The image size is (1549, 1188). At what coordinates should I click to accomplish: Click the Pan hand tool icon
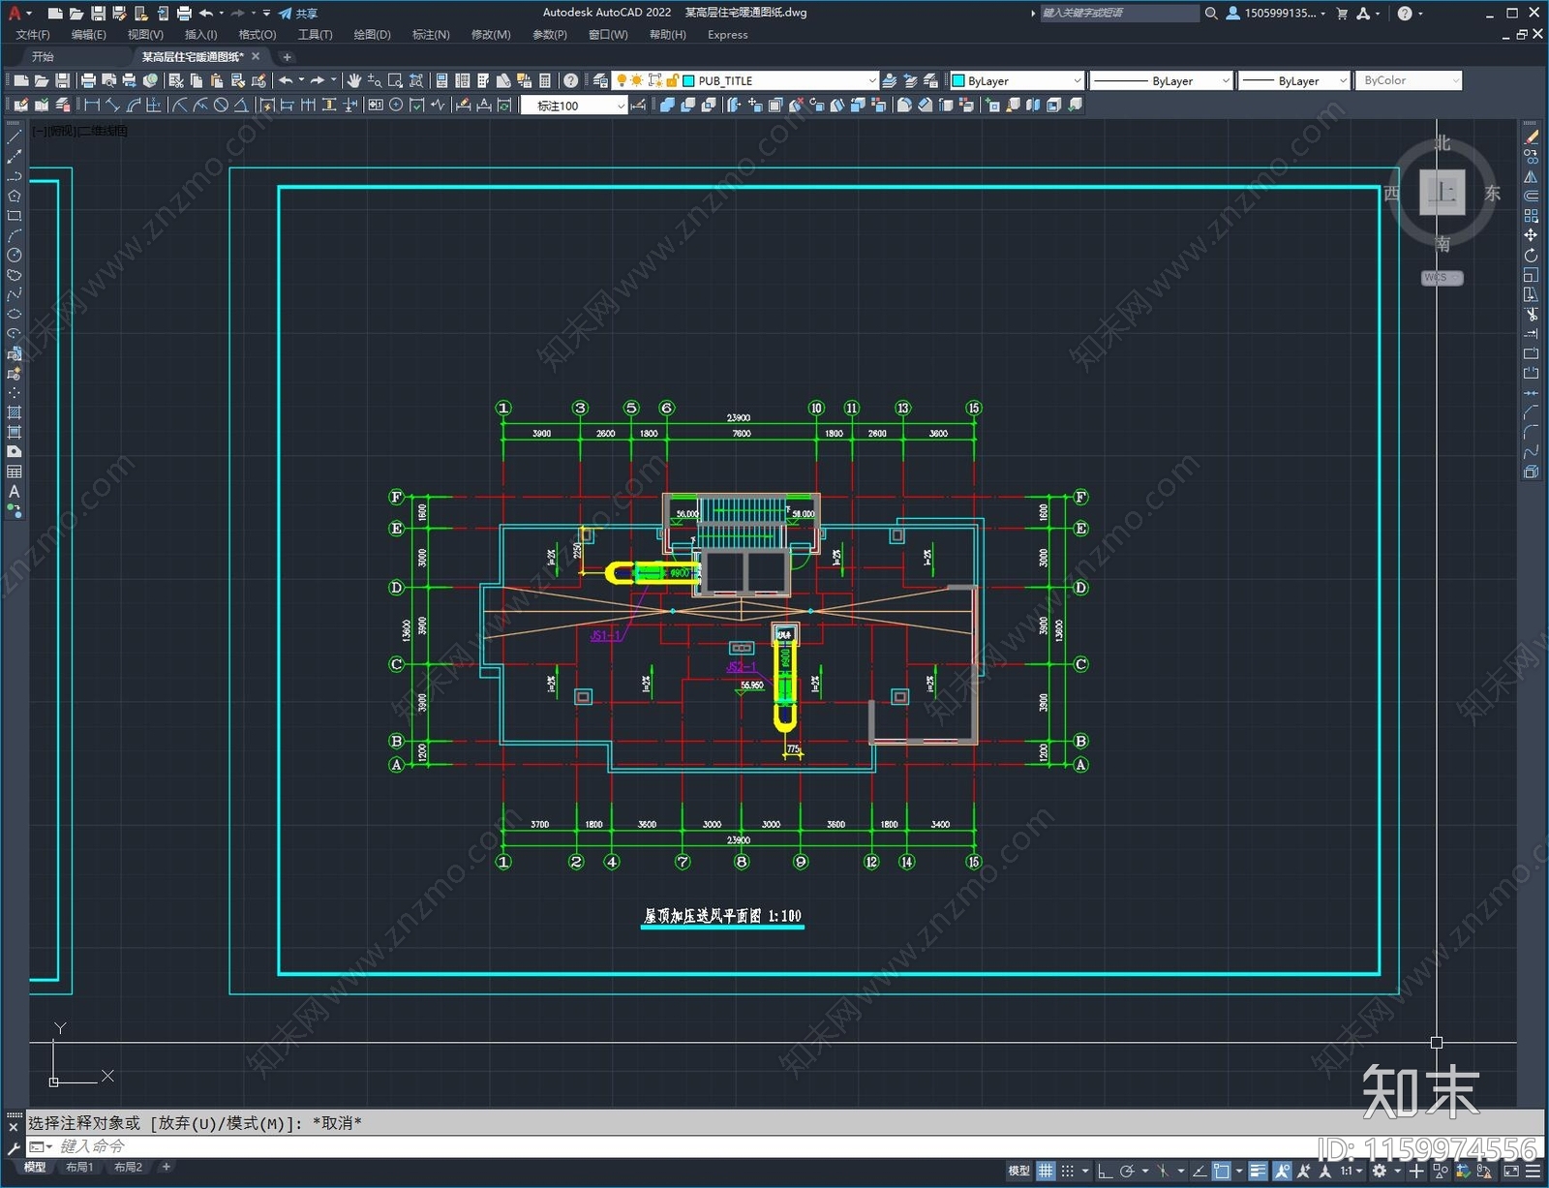353,80
